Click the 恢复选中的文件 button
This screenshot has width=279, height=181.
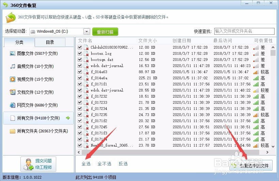pyautogui.click(x=251, y=166)
